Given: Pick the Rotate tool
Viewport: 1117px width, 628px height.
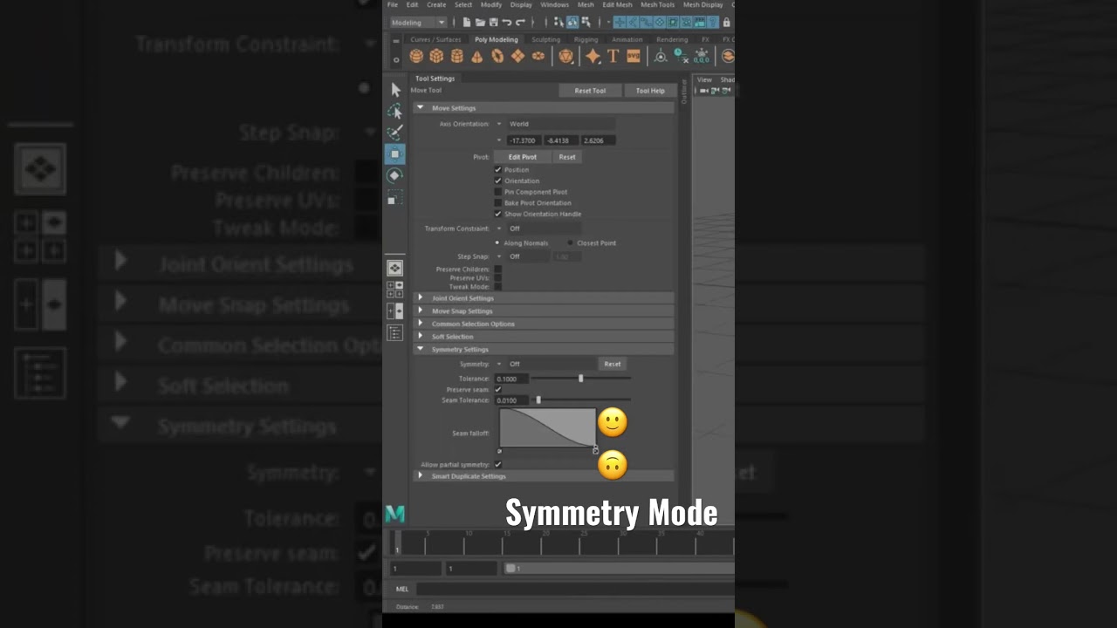Looking at the screenshot, I should point(395,175).
